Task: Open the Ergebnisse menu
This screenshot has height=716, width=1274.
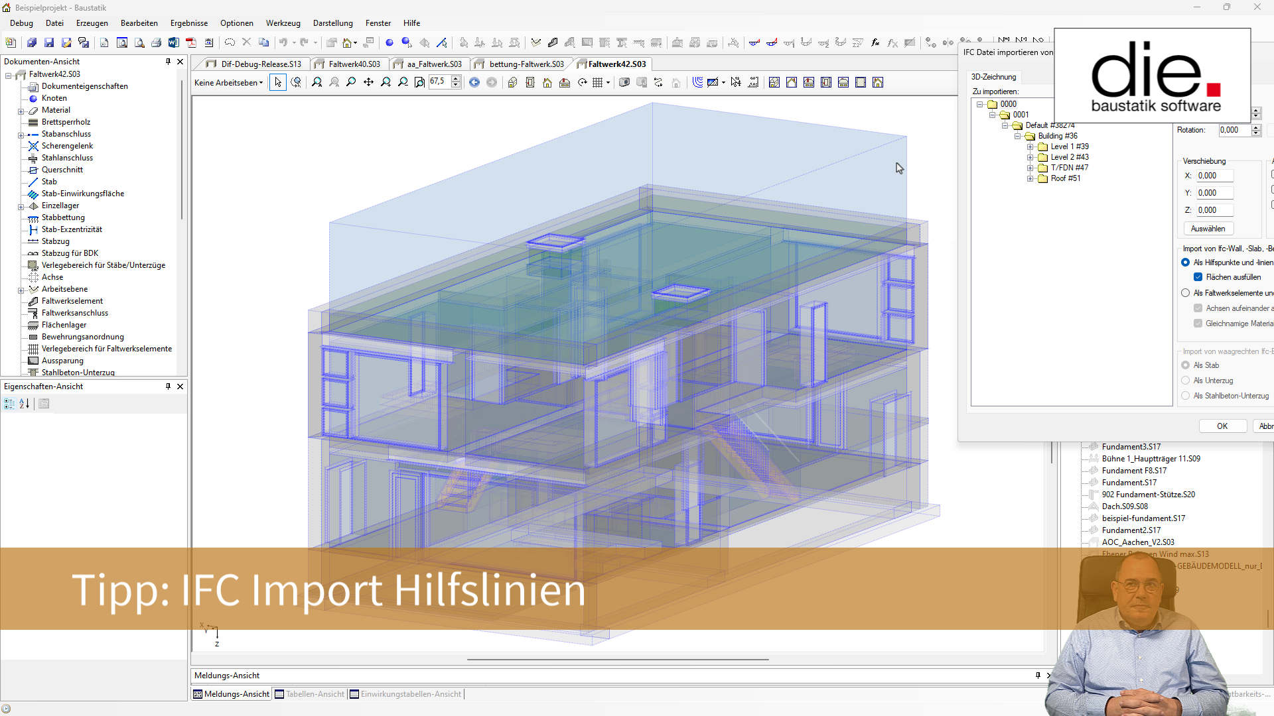Action: tap(189, 23)
